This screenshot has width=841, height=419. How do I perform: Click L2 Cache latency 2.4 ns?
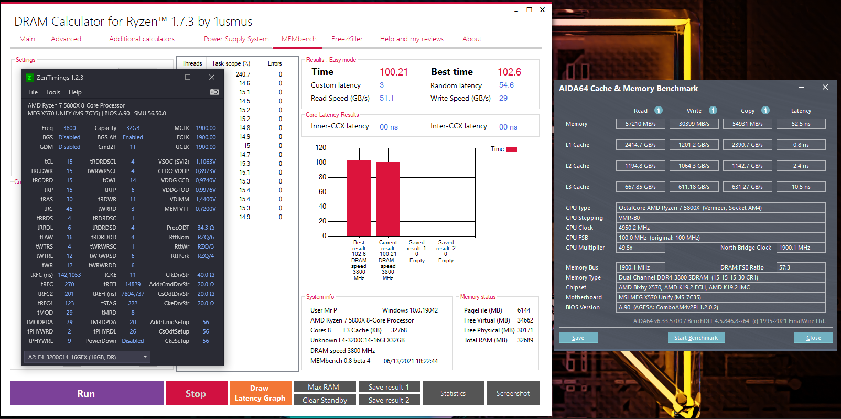tap(801, 166)
